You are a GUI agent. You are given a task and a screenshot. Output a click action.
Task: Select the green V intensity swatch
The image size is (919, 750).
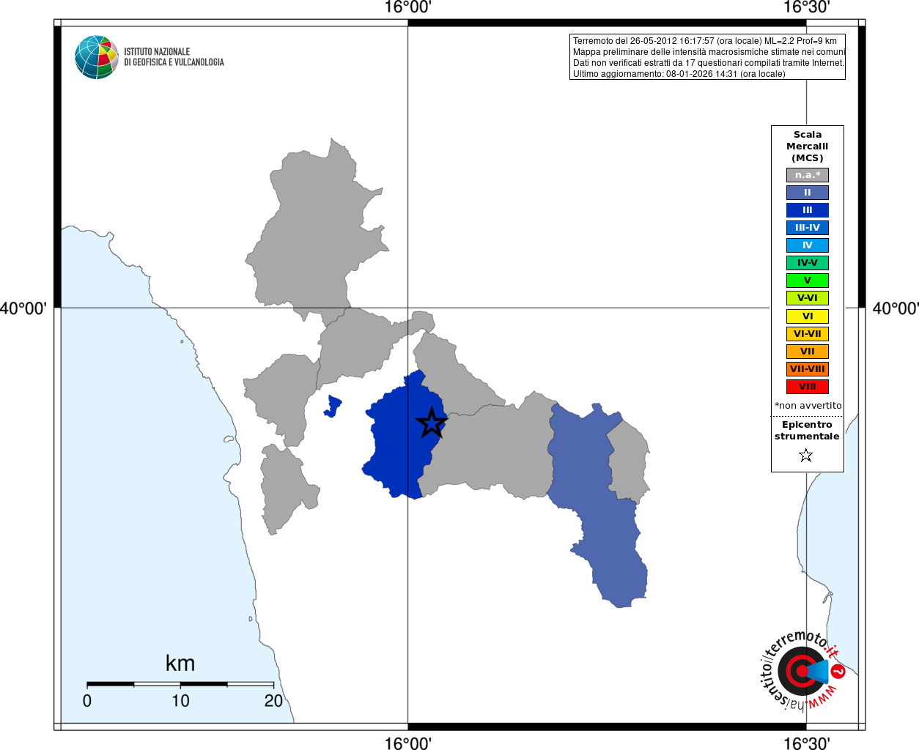(807, 281)
